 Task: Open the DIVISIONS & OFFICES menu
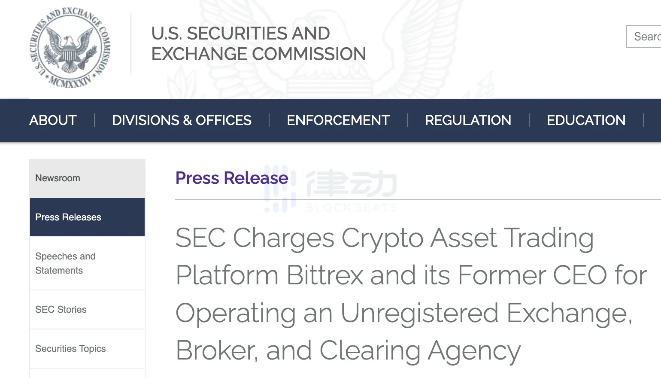[x=182, y=120]
